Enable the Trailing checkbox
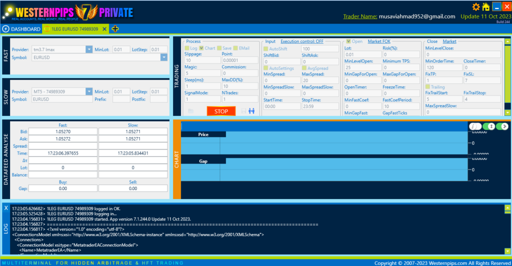 click(427, 87)
